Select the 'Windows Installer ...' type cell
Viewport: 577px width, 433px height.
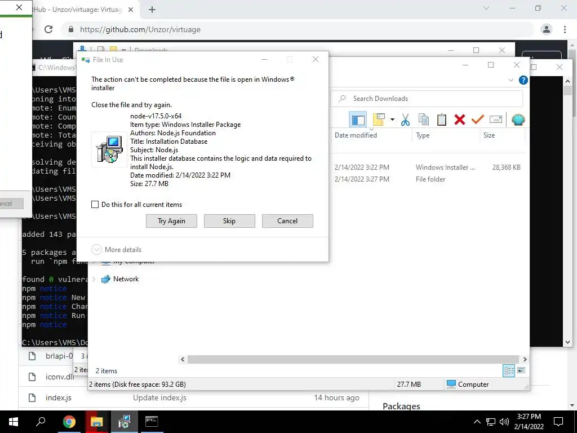(x=445, y=167)
